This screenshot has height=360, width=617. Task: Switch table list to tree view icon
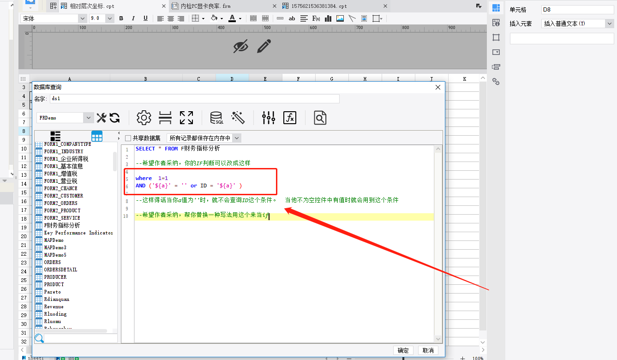55,136
